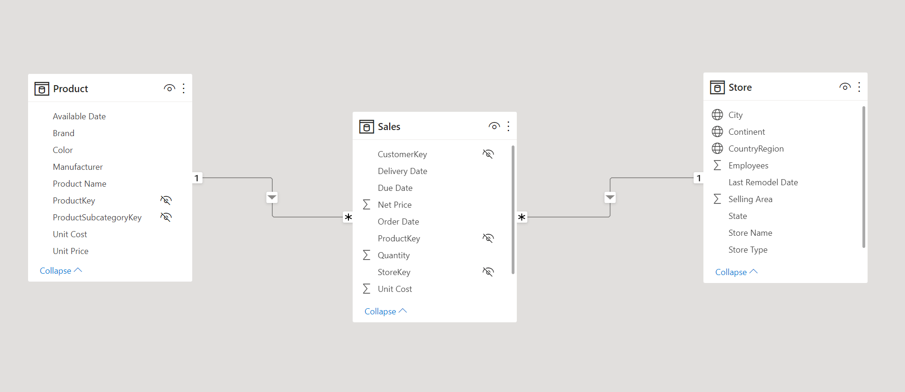Unhide ProductKey in the Product table
Image resolution: width=905 pixels, height=392 pixels.
click(166, 200)
